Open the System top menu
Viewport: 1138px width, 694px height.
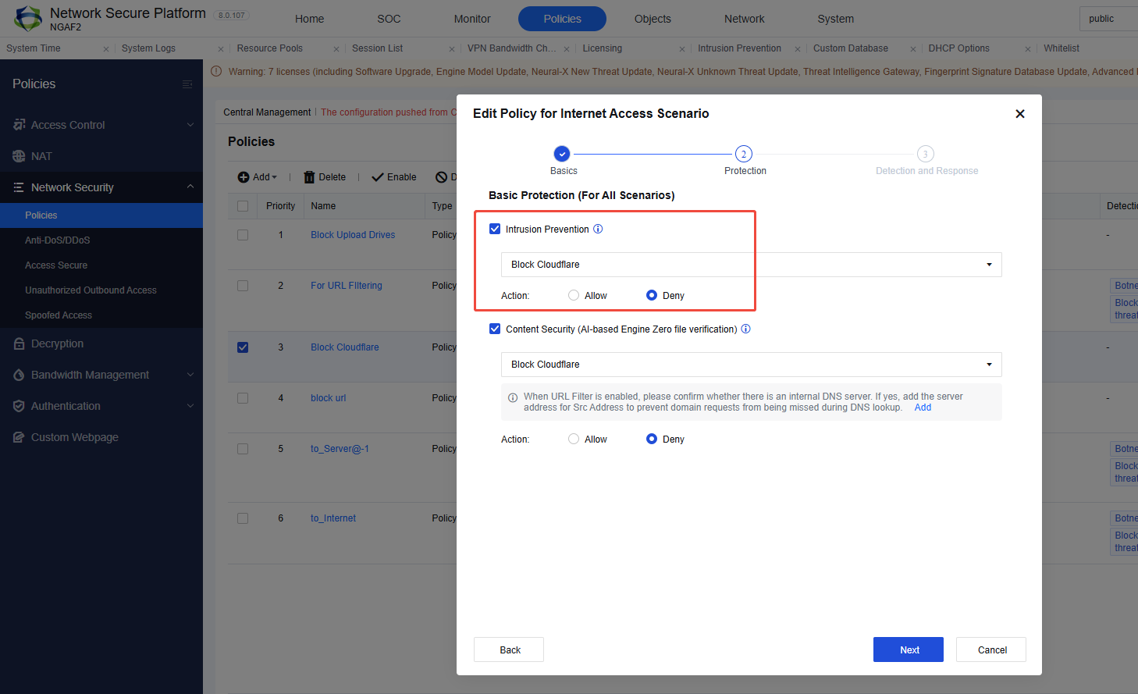(835, 19)
